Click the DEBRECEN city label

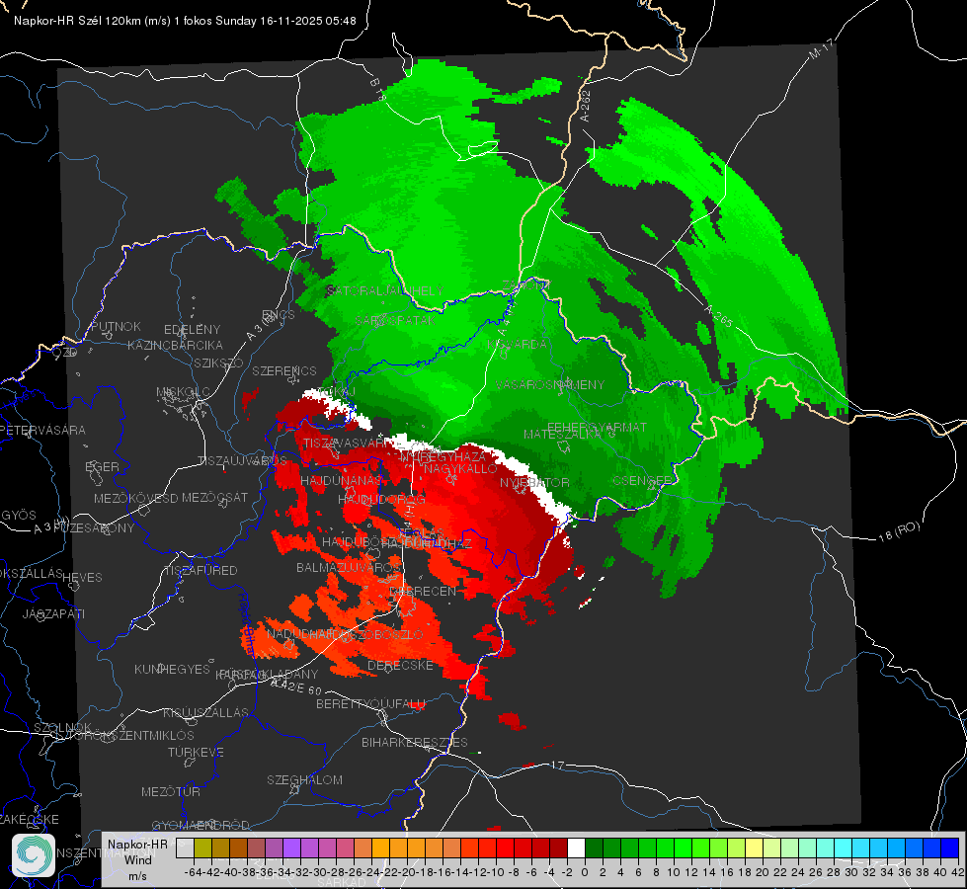coord(423,591)
